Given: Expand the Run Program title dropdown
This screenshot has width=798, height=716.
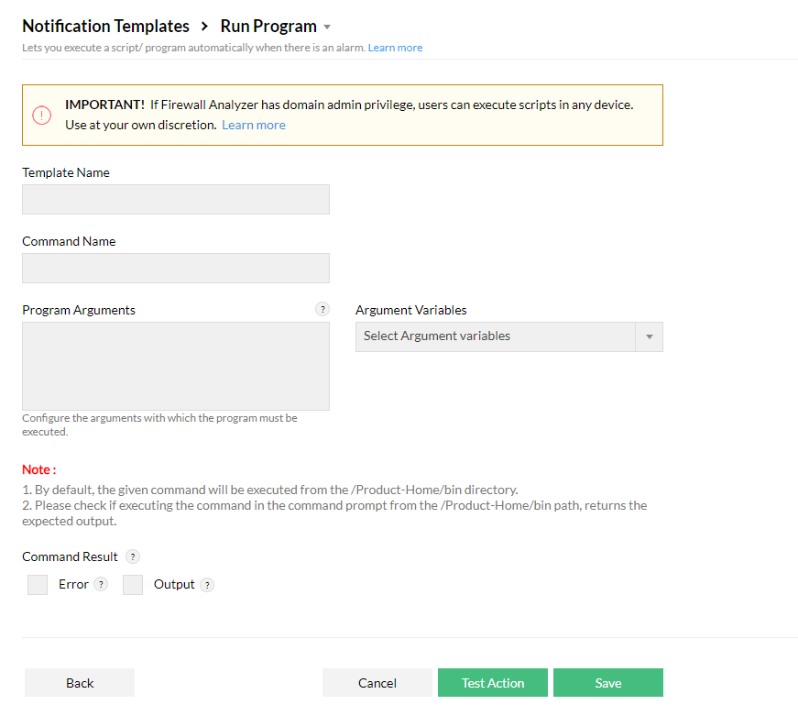Looking at the screenshot, I should [x=325, y=27].
